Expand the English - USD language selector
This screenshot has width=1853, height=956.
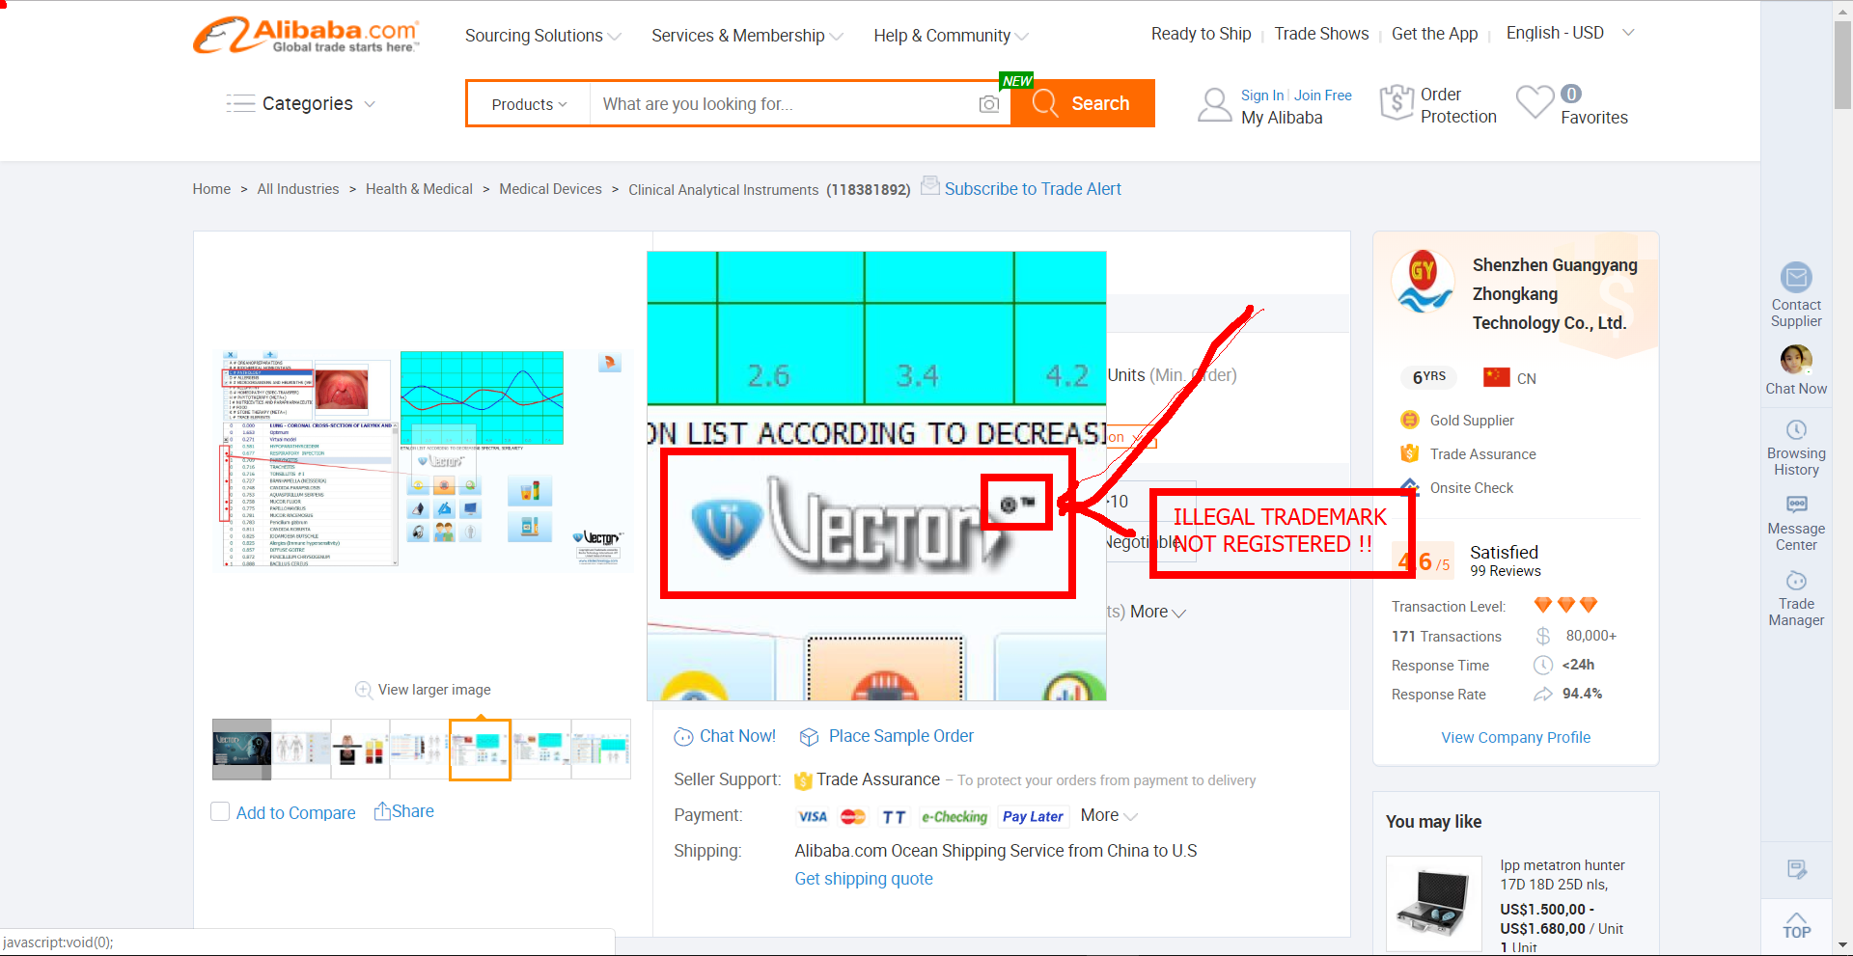(1569, 33)
